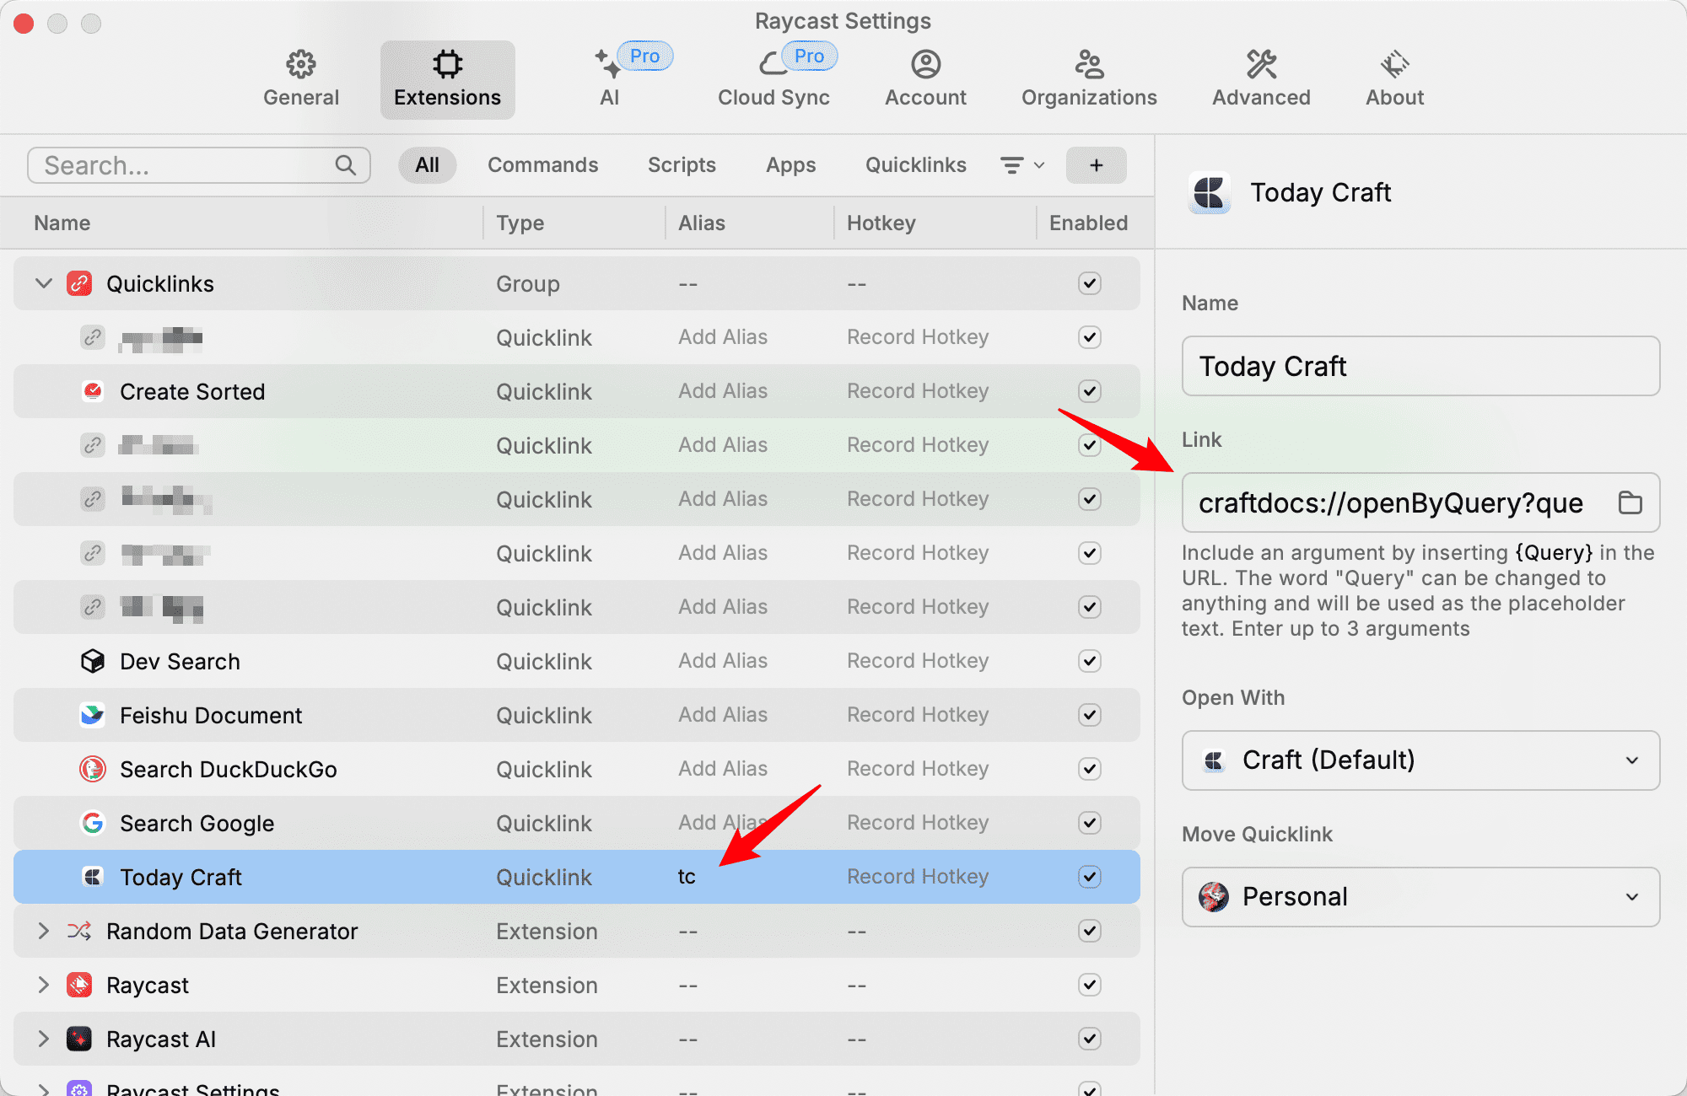The image size is (1687, 1096).
Task: Toggle Search DuckDuckGo enabled checkbox
Action: click(x=1090, y=769)
